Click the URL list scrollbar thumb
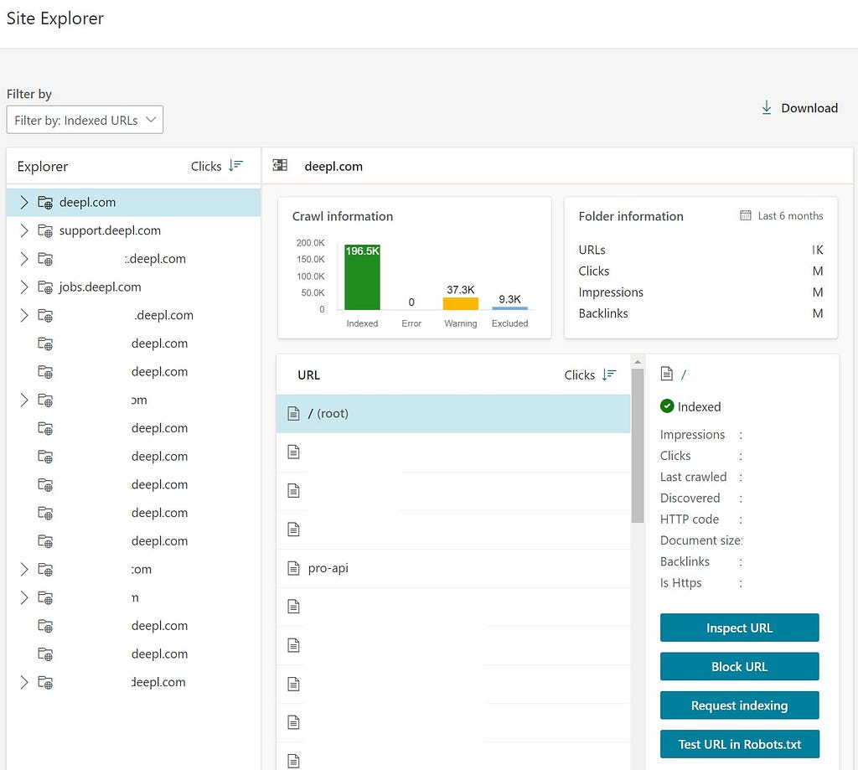 (x=638, y=446)
